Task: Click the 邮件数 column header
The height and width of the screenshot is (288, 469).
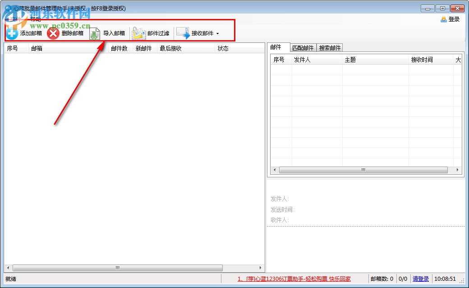Action: coord(120,48)
